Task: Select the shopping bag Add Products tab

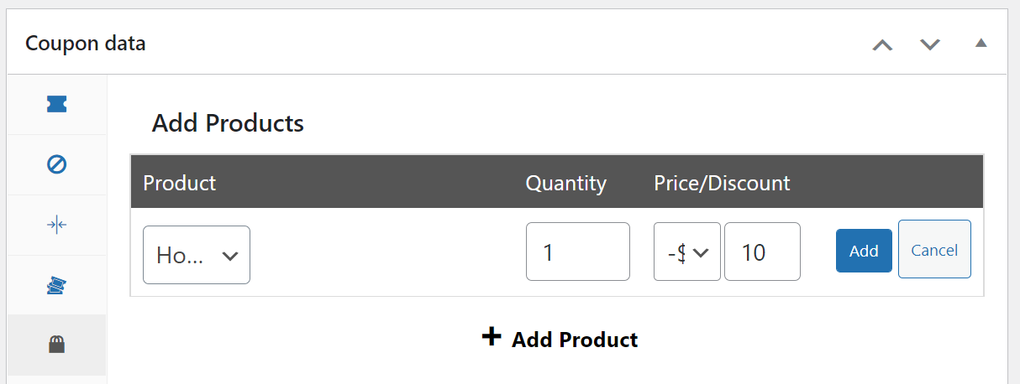Action: click(x=57, y=344)
